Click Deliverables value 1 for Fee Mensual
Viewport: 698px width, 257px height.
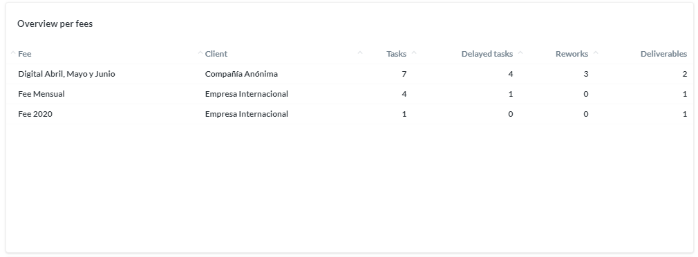point(685,94)
